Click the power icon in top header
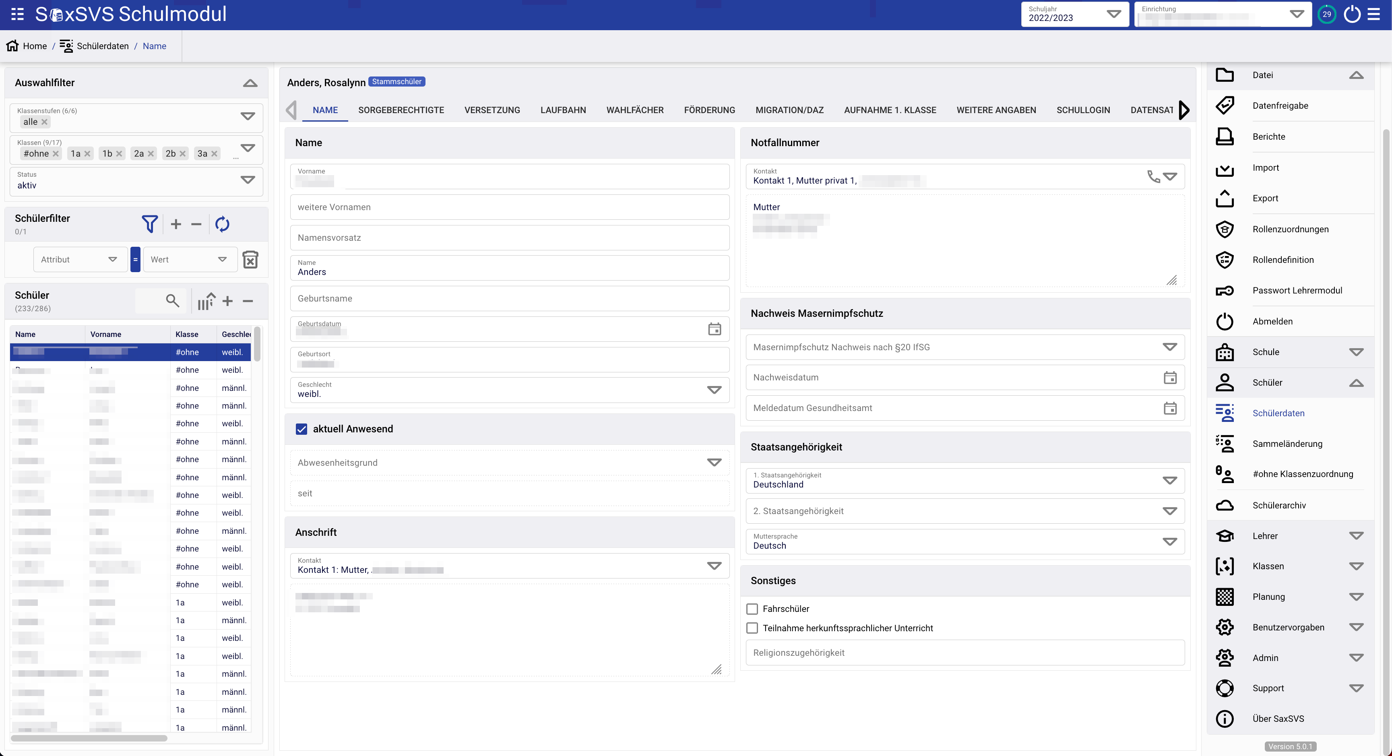The width and height of the screenshot is (1392, 756). 1352,14
